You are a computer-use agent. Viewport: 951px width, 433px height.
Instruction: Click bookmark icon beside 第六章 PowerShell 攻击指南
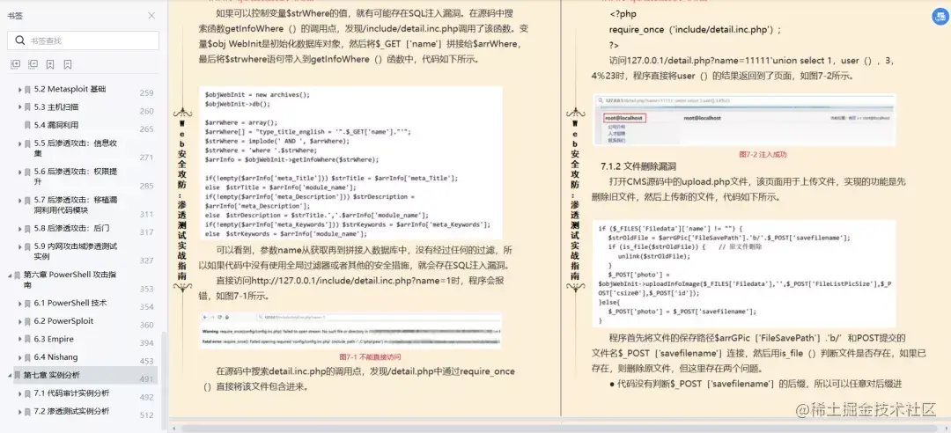point(18,275)
